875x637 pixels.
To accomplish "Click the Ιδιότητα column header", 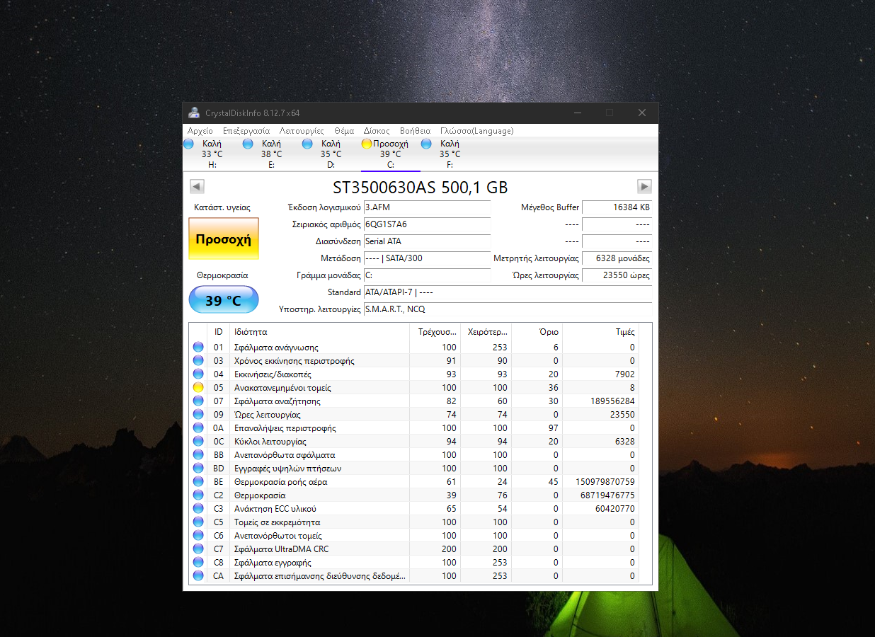I will [x=319, y=331].
